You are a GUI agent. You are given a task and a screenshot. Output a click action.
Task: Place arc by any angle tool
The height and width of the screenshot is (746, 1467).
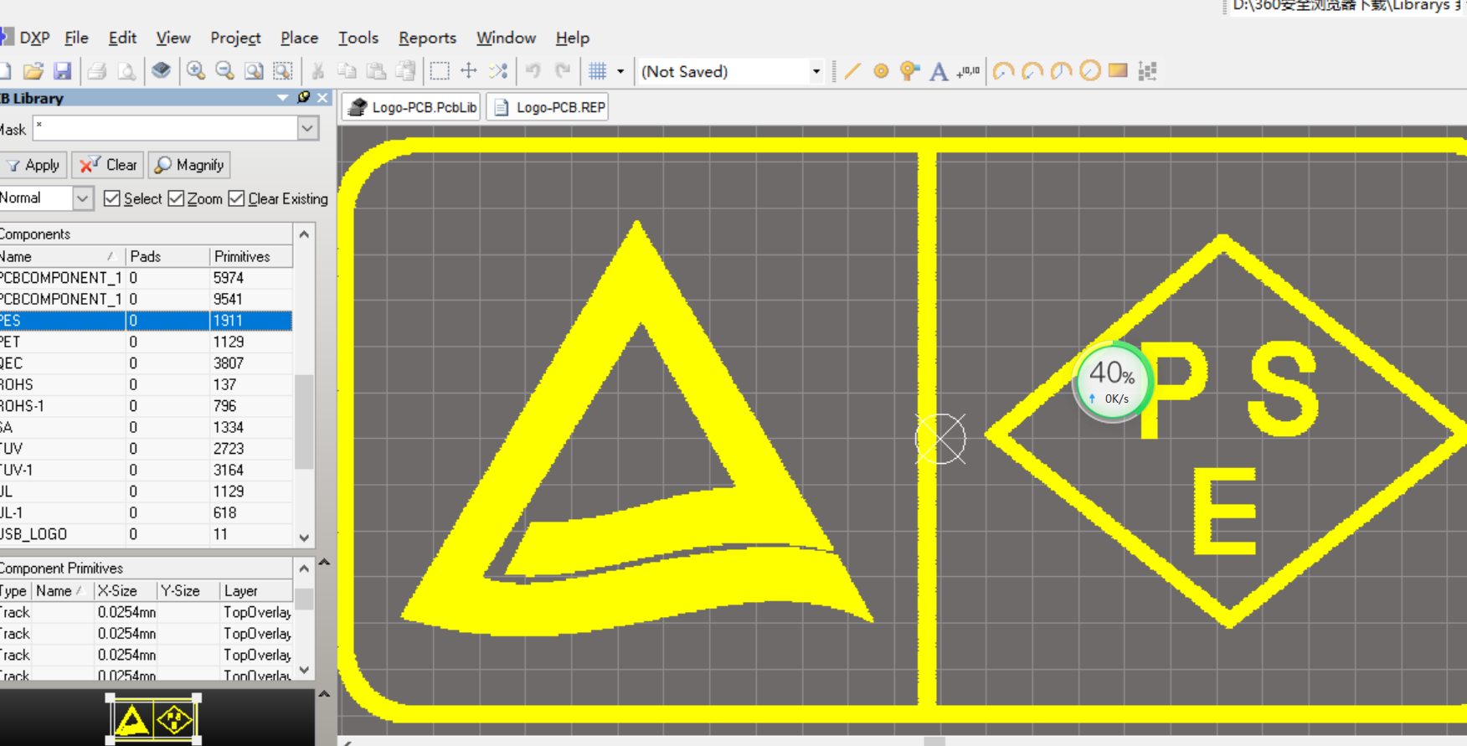(1061, 71)
